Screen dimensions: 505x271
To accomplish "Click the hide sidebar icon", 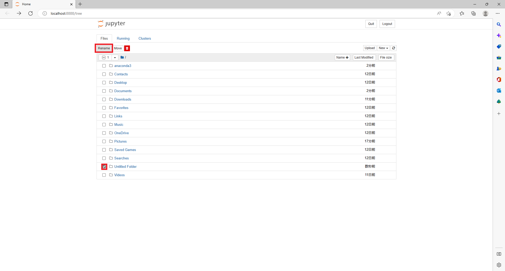I will pyautogui.click(x=499, y=254).
